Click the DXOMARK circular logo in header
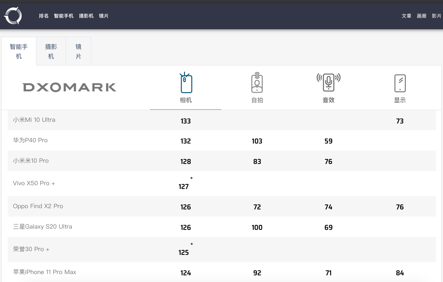443x282 pixels. [x=13, y=16]
